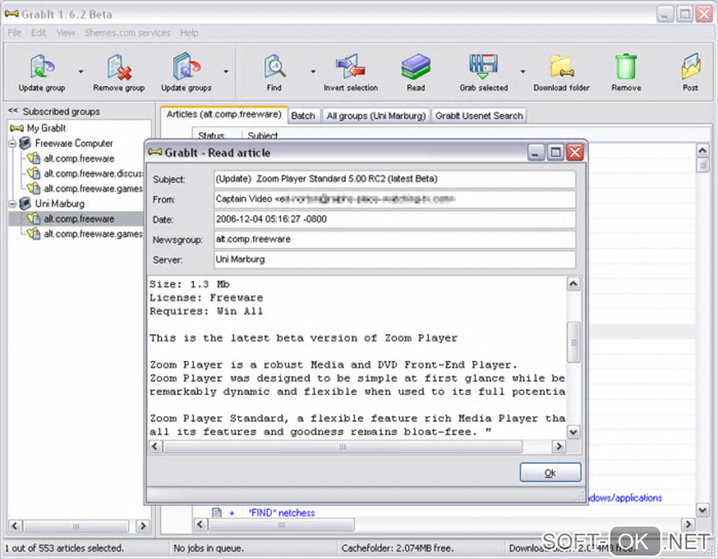Click article list horizontal scroll left arrow
Viewport: 718px width, 559px height.
200,525
